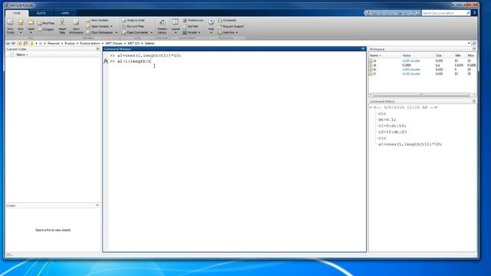Viewport: 491px width, 276px height.
Task: Click Run and Time
Action: (x=133, y=26)
